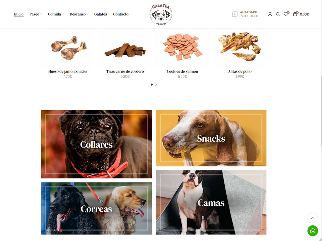Open the wishlist heart icon
The width and height of the screenshot is (322, 241).
pyautogui.click(x=286, y=14)
